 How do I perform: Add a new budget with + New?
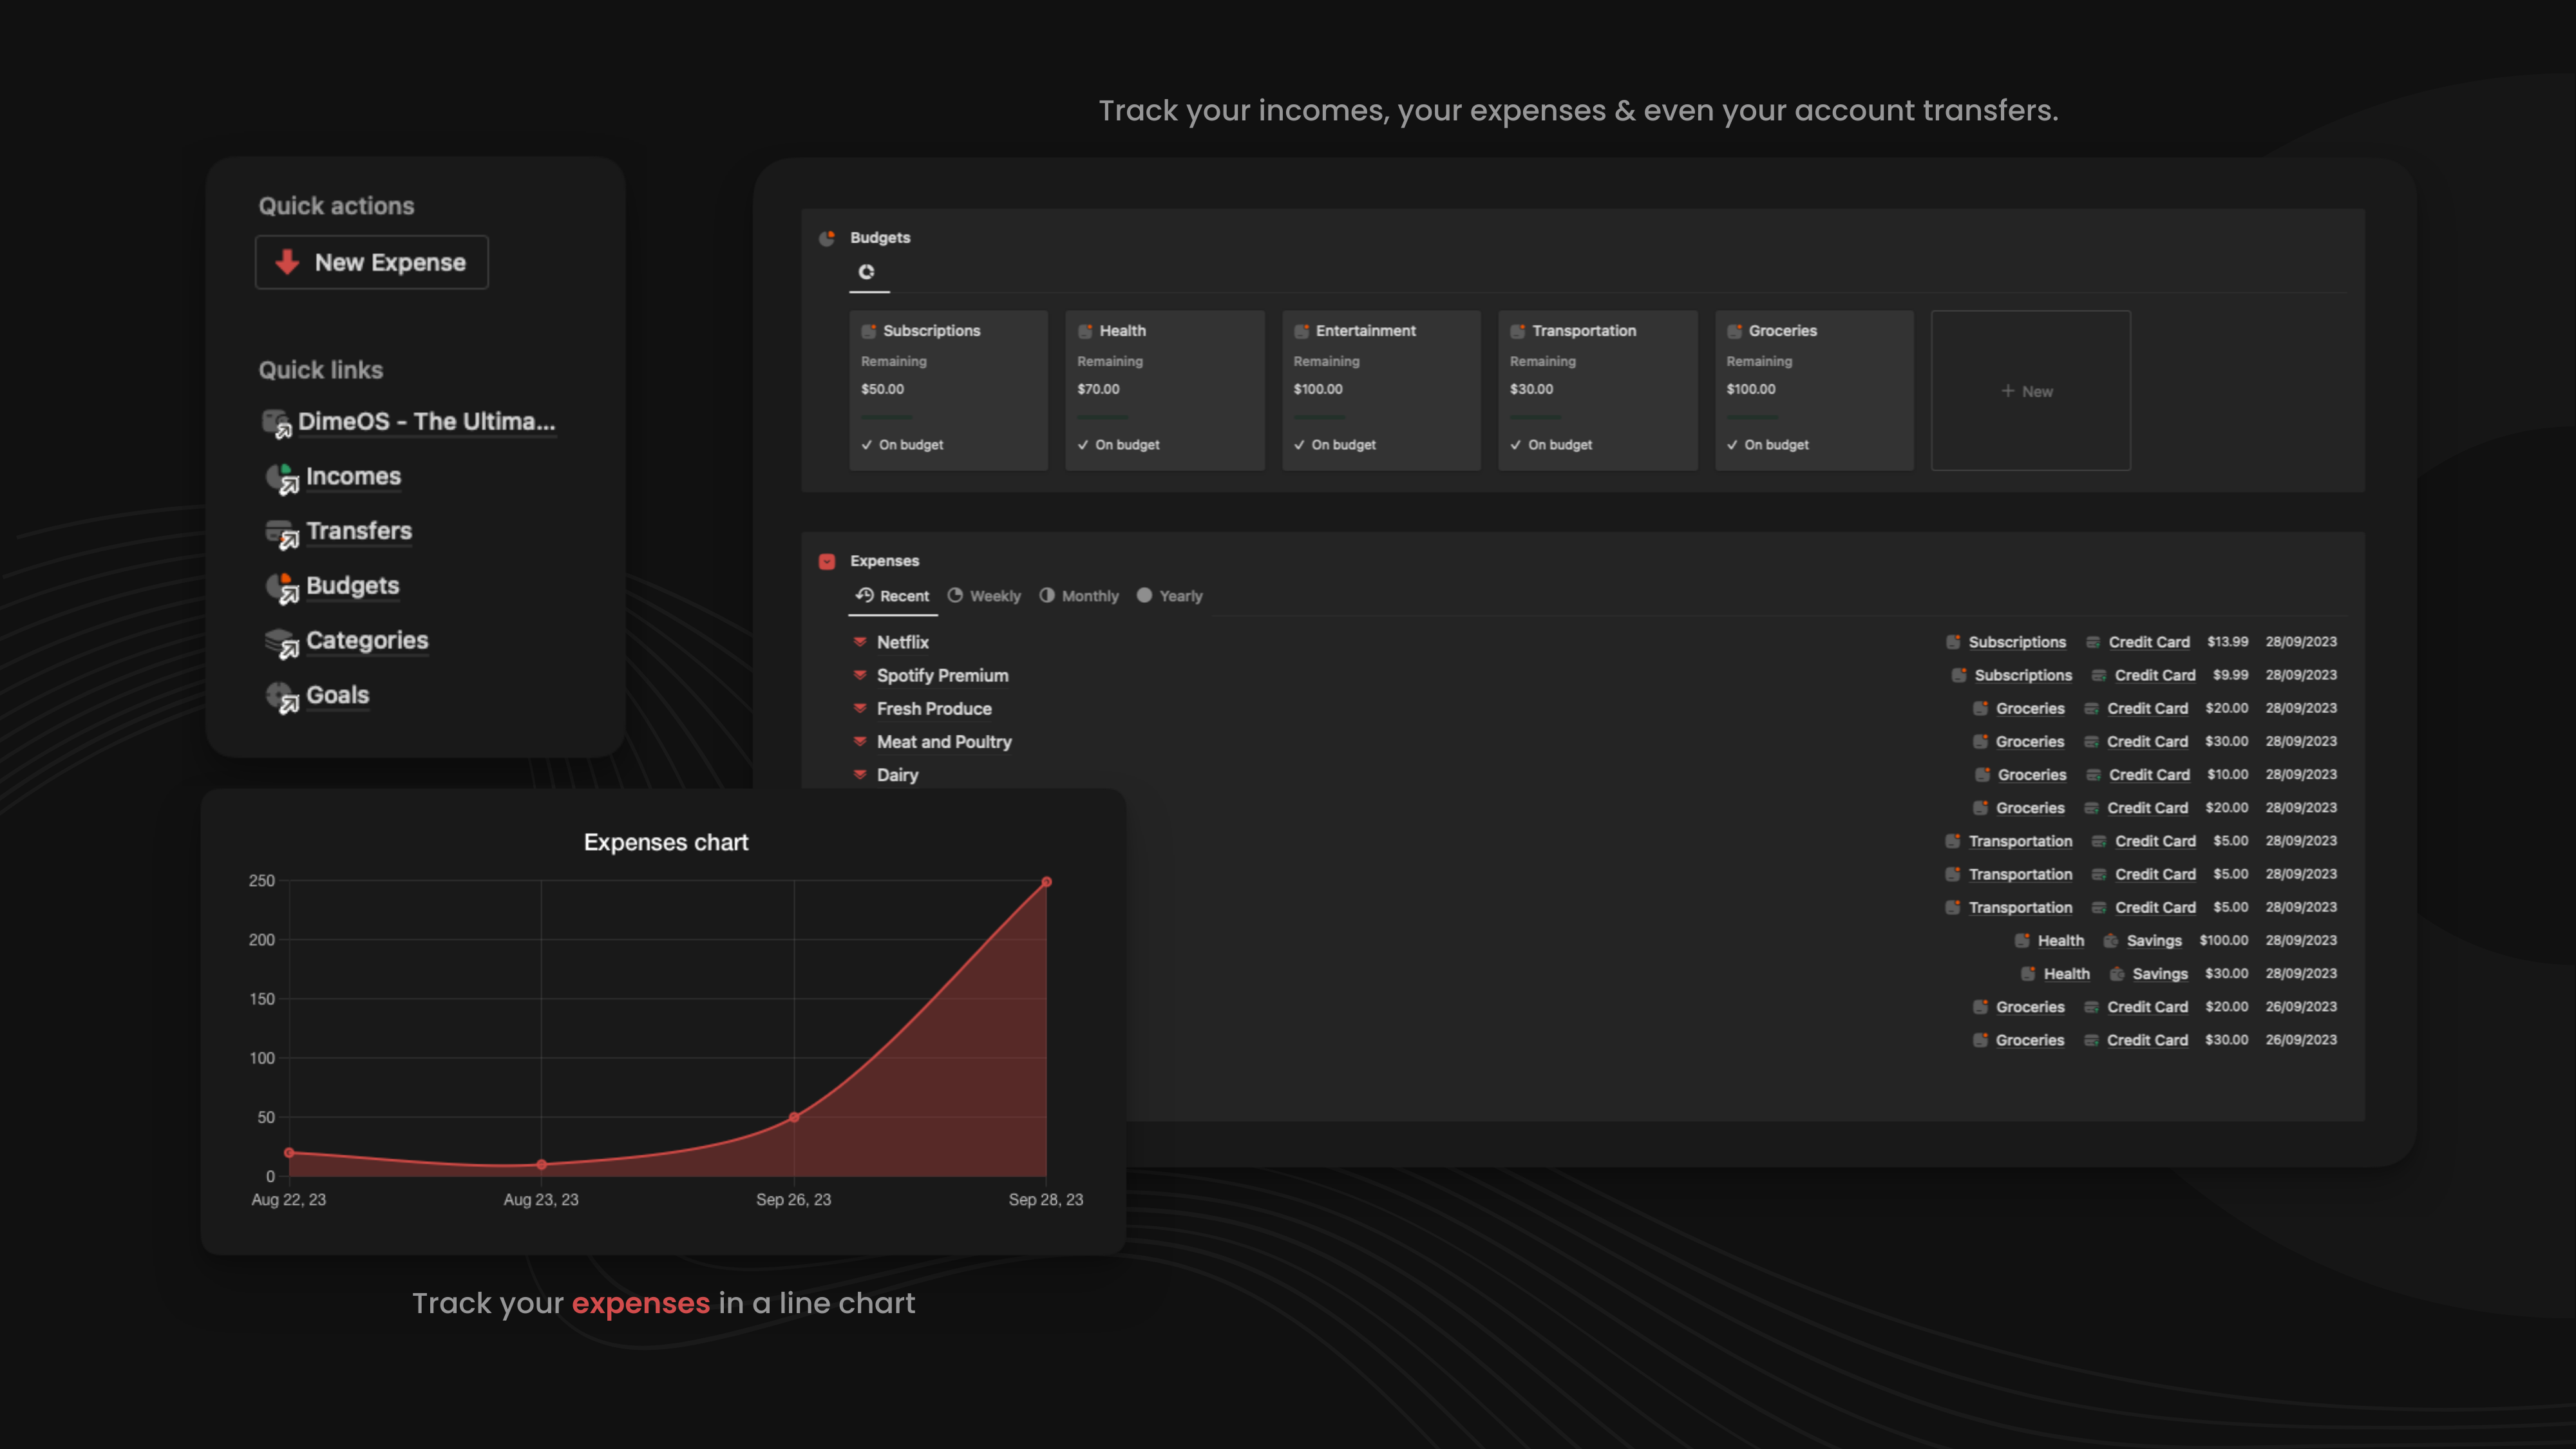point(2030,391)
